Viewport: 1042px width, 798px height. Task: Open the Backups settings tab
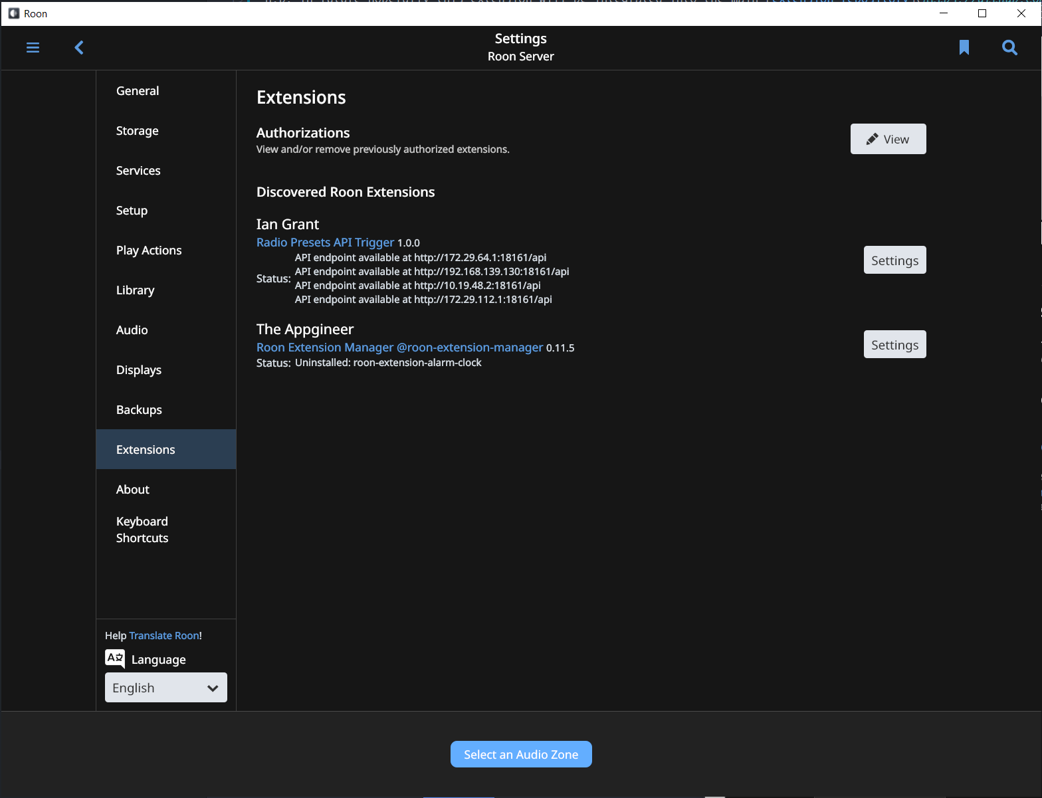click(166, 409)
